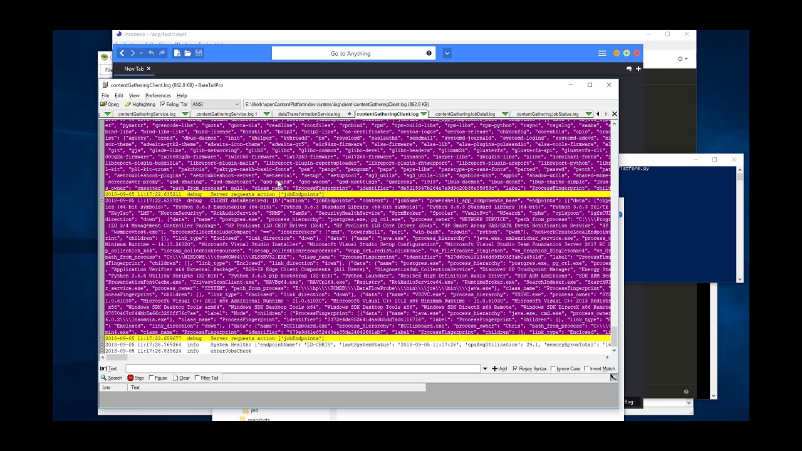This screenshot has height=451, width=802.
Task: Click the Komodo new file icon
Action: pyautogui.click(x=177, y=53)
